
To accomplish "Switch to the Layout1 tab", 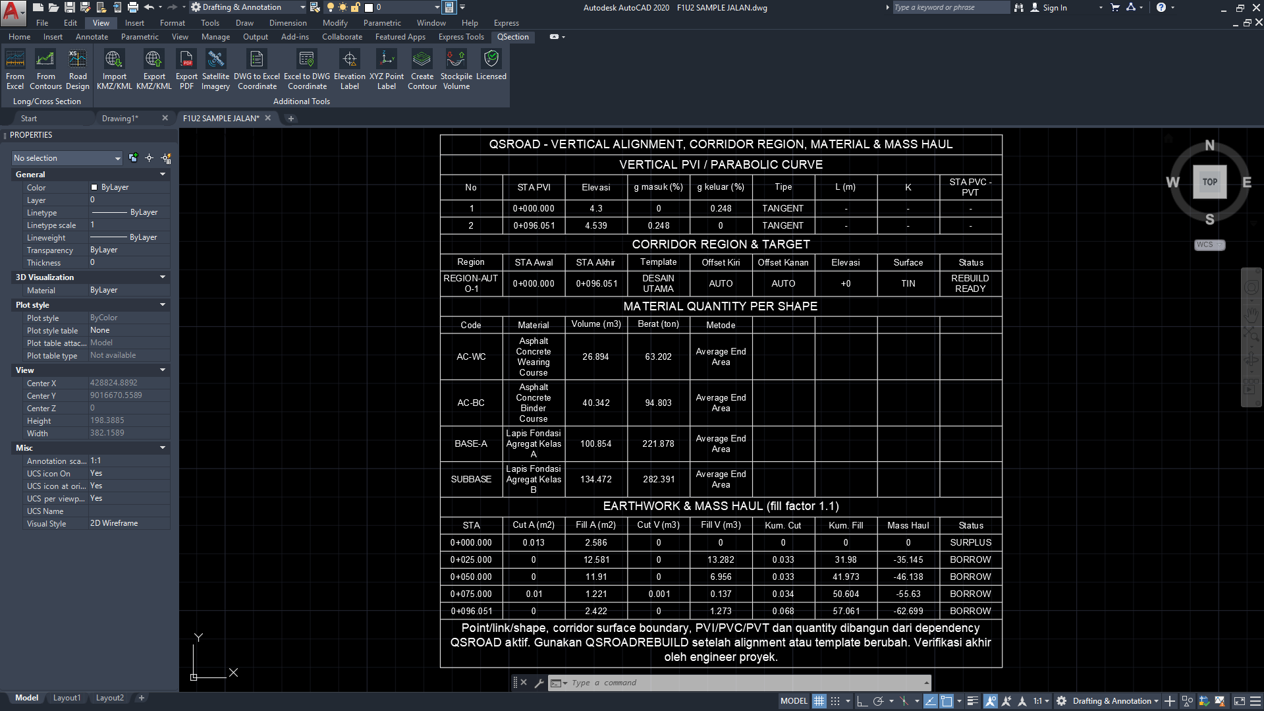I will (x=67, y=698).
